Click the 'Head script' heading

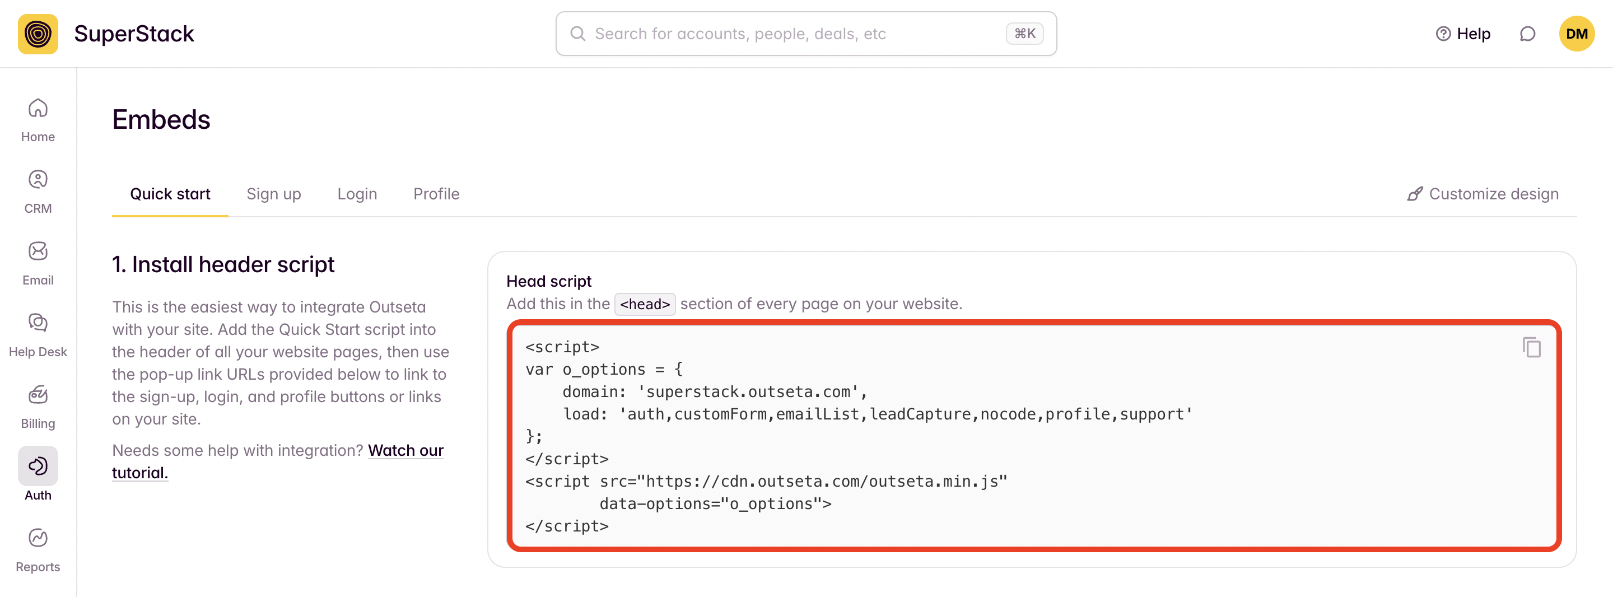pos(548,282)
